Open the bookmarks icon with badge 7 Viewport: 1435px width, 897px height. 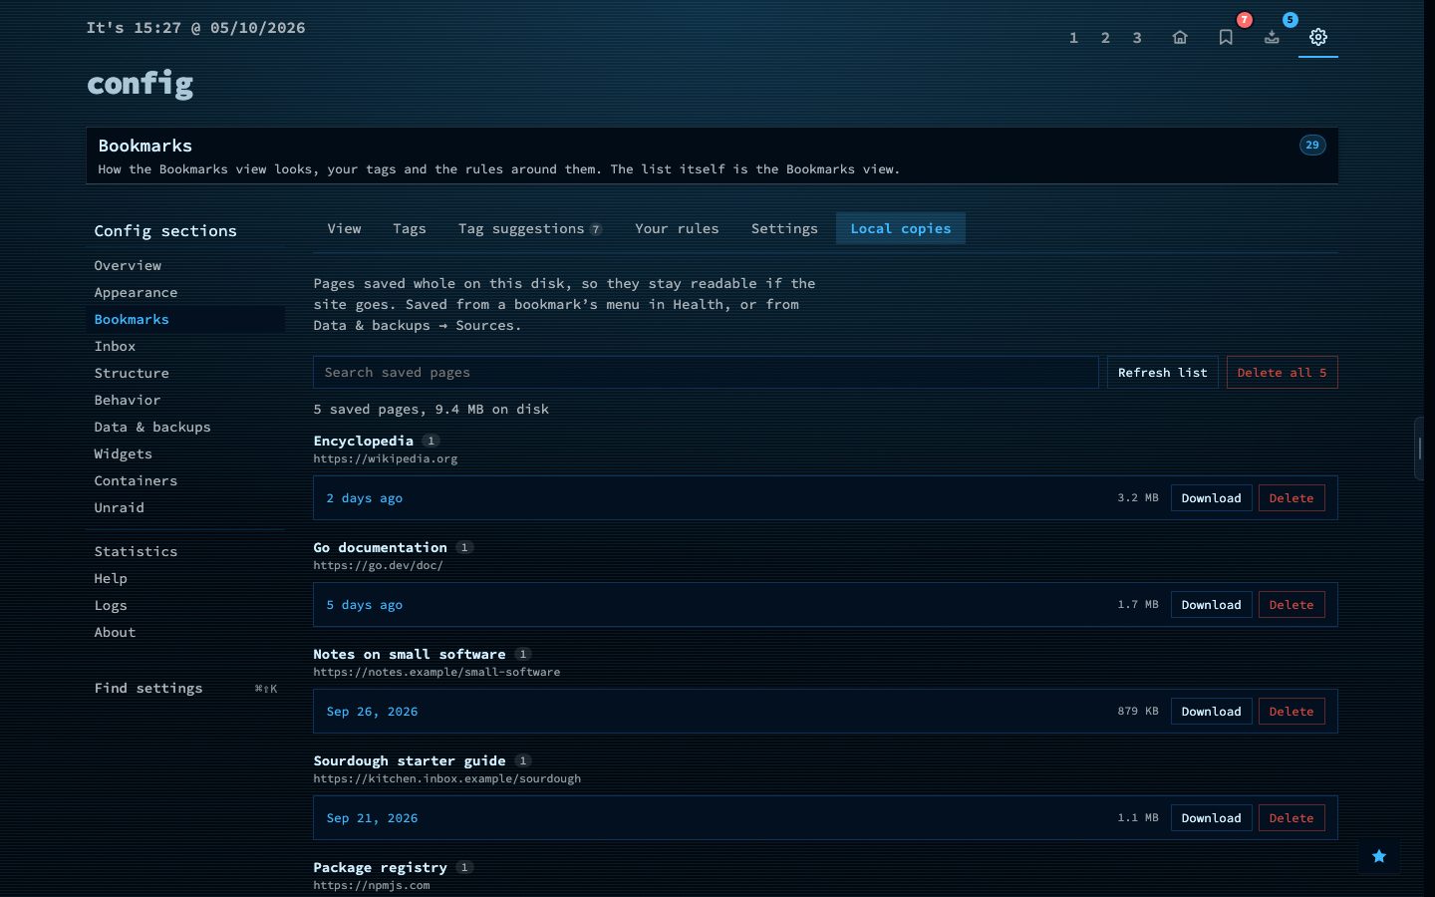1226,37
